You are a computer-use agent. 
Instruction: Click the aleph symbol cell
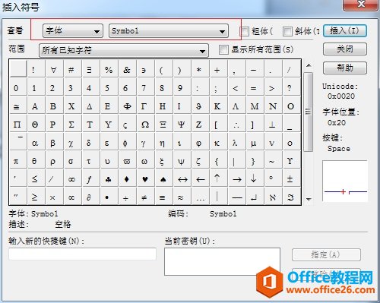(x=274, y=197)
